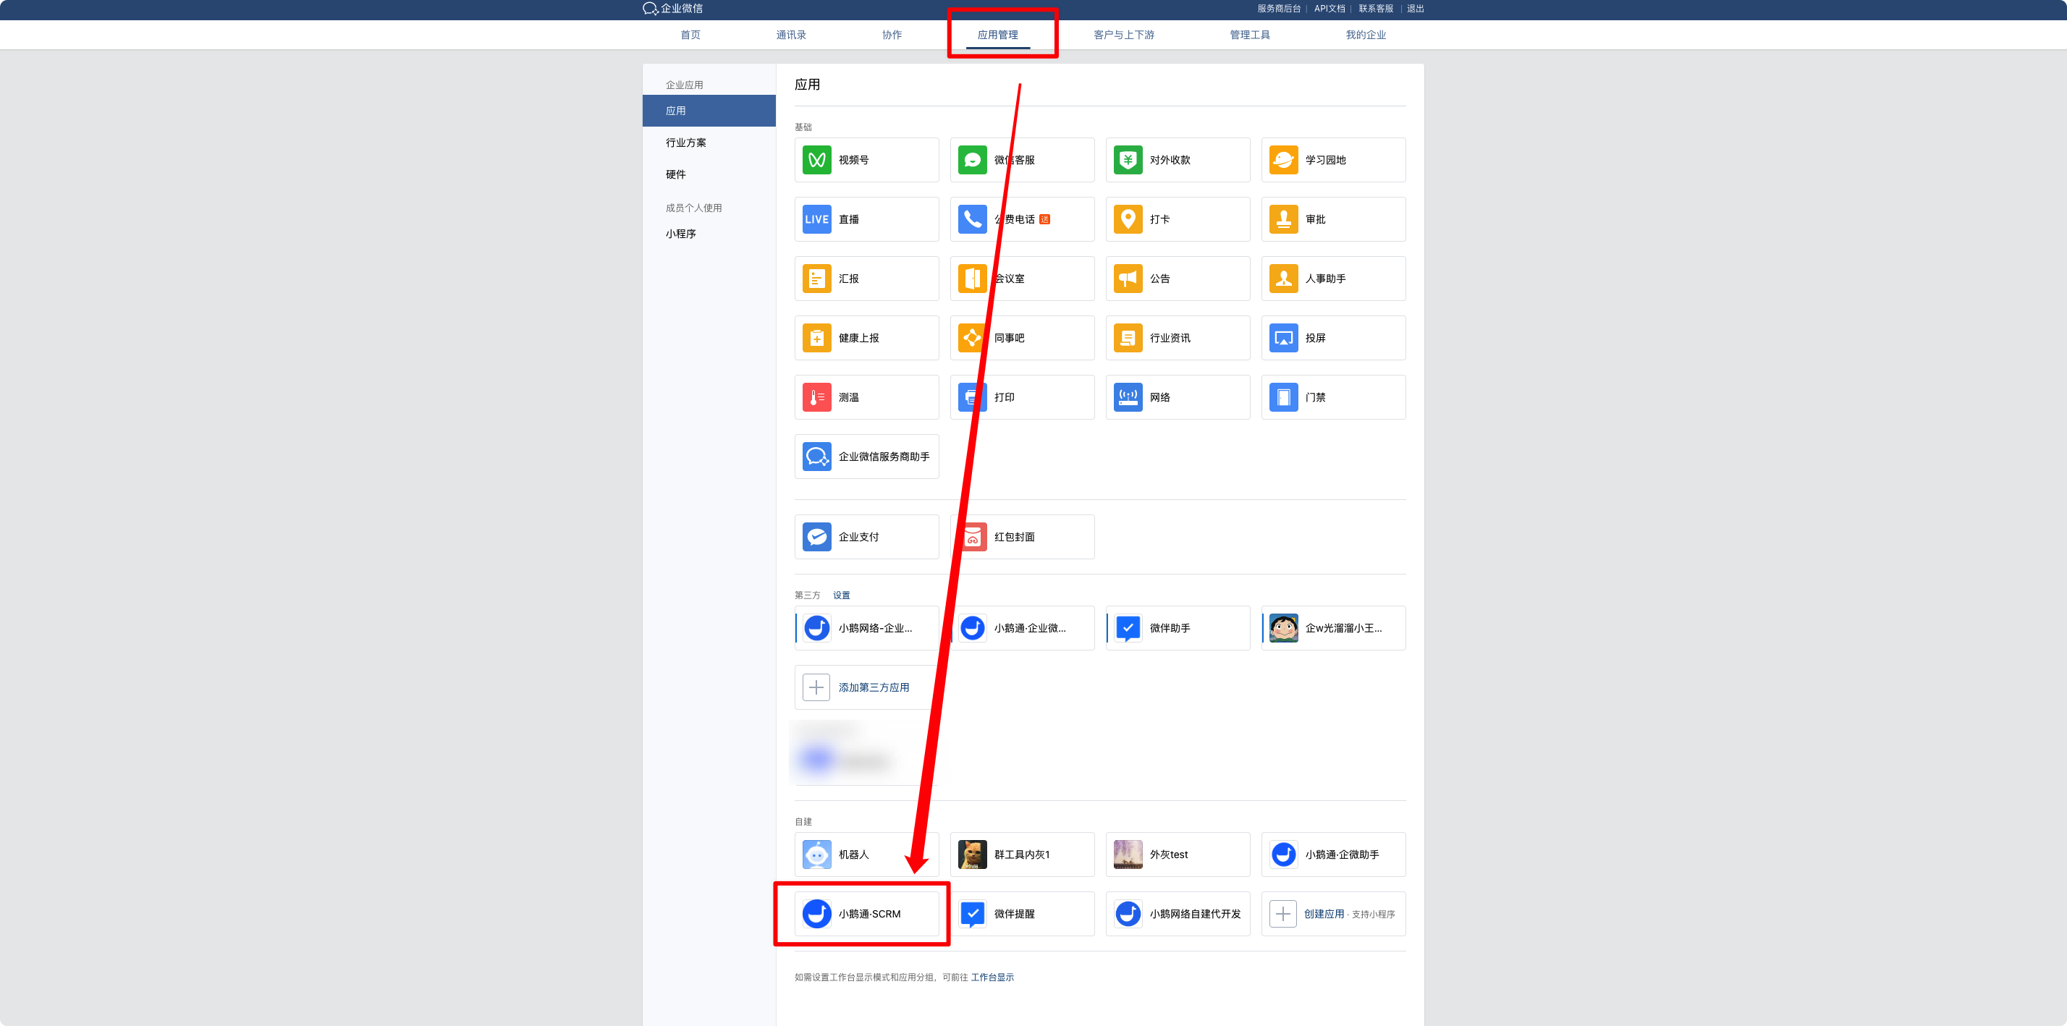Open the 小鹅通·企微助手 icon
Image resolution: width=2067 pixels, height=1026 pixels.
[1284, 855]
